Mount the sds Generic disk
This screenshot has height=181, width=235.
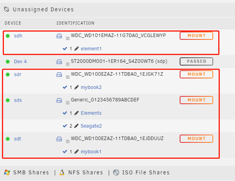coord(196,100)
